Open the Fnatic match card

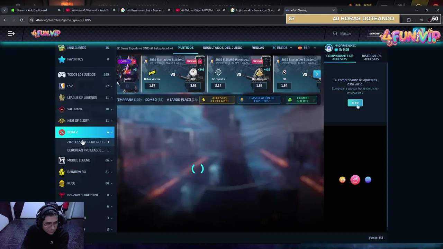[x=127, y=74]
